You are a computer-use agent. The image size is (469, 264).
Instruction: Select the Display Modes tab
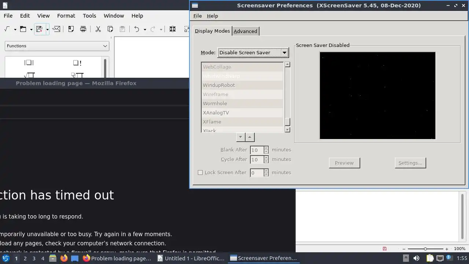point(213,31)
